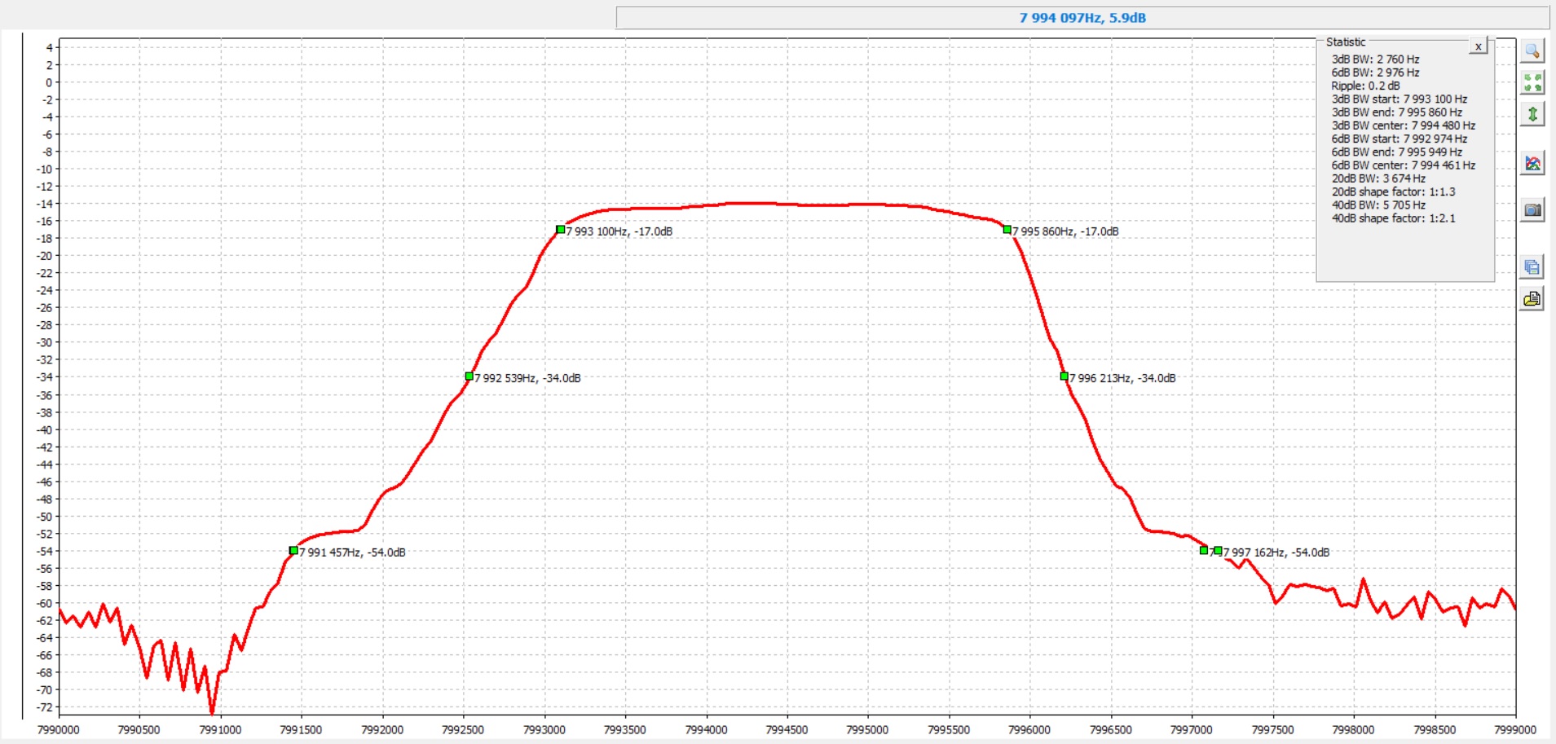Screen dimensions: 1556x744
Task: Click the 40dB shape factor statistic line
Action: [1393, 218]
